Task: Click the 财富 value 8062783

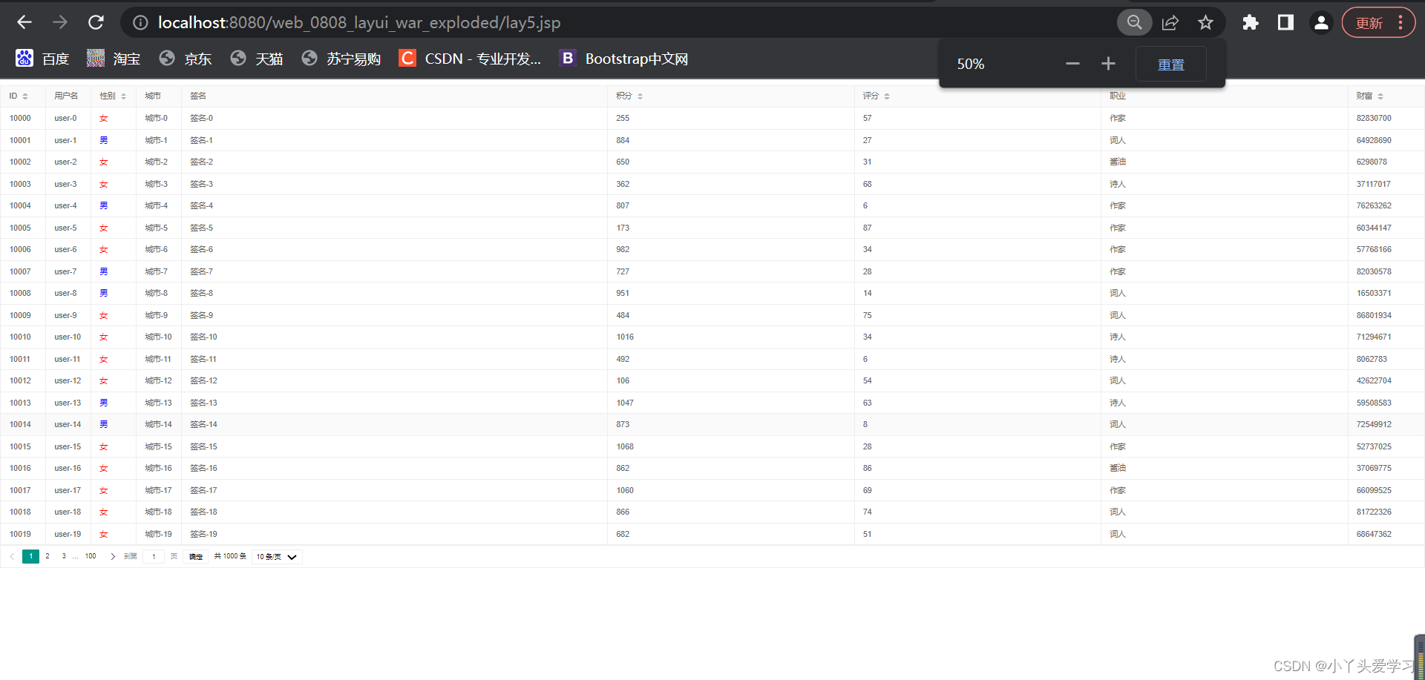Action: click(1372, 360)
